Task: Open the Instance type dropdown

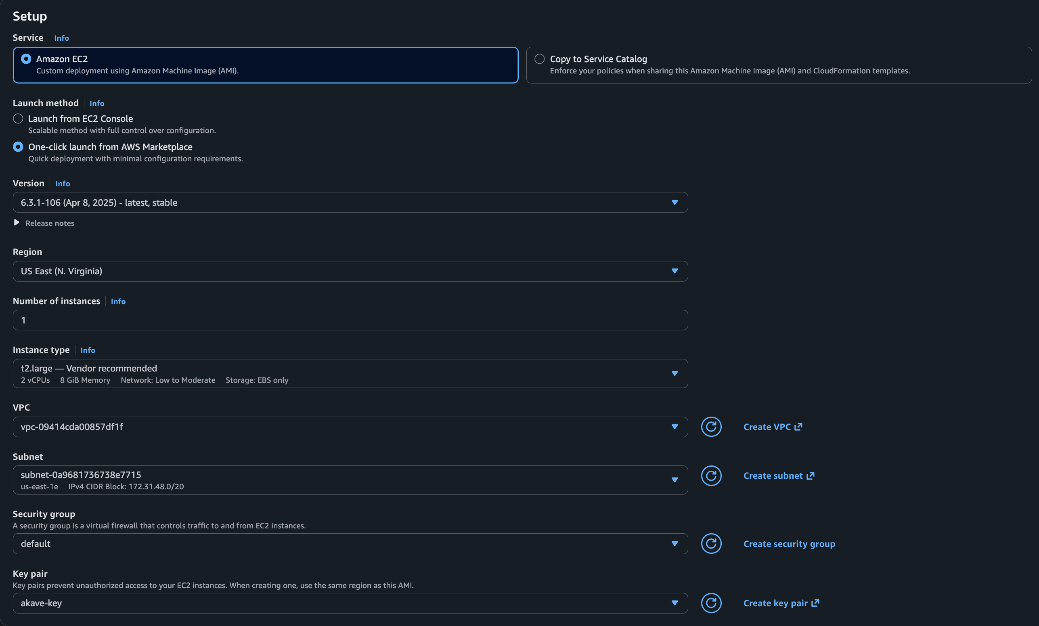Action: tap(350, 374)
